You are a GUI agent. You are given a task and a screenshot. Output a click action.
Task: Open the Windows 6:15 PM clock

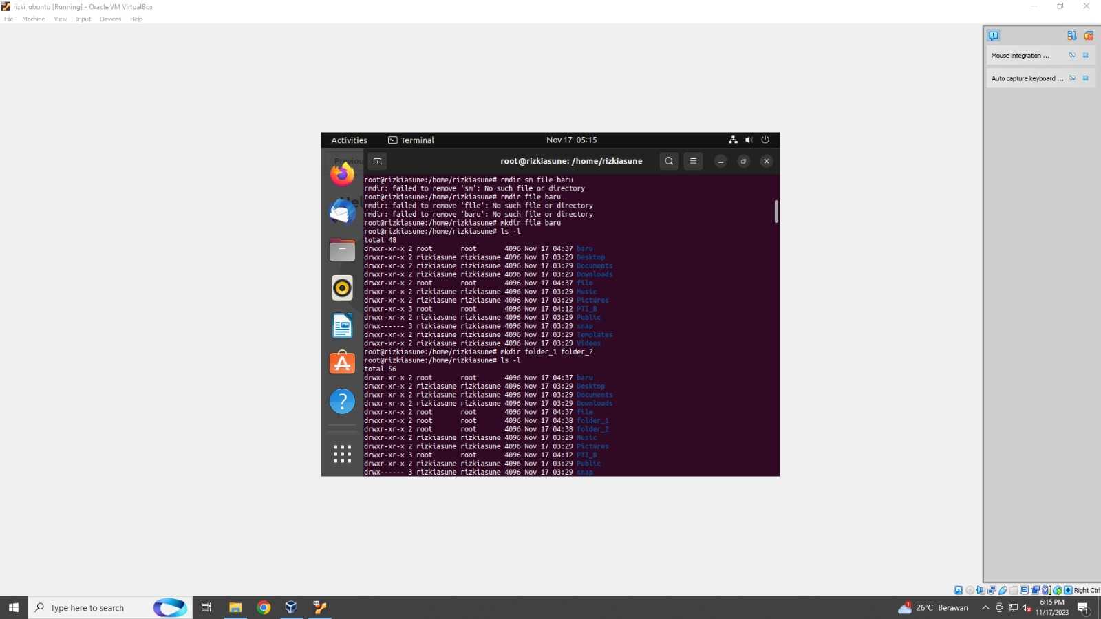coord(1052,607)
